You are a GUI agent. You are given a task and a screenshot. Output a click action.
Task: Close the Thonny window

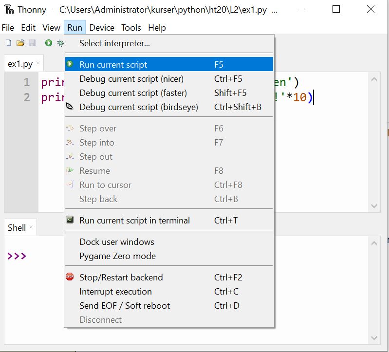click(370, 9)
